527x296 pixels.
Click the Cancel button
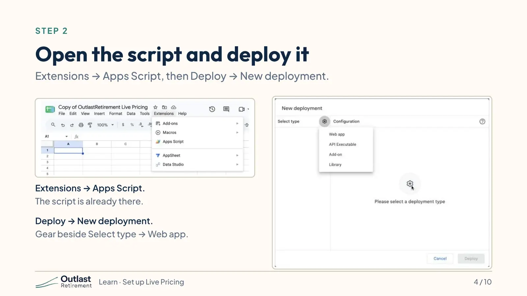coord(440,259)
